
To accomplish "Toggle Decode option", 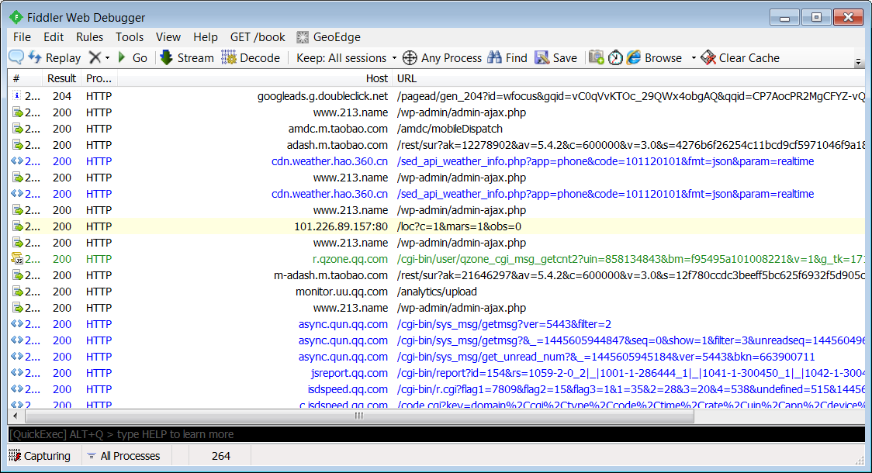I will (x=251, y=57).
